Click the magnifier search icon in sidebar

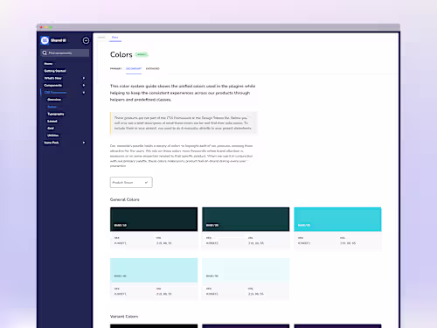point(45,52)
